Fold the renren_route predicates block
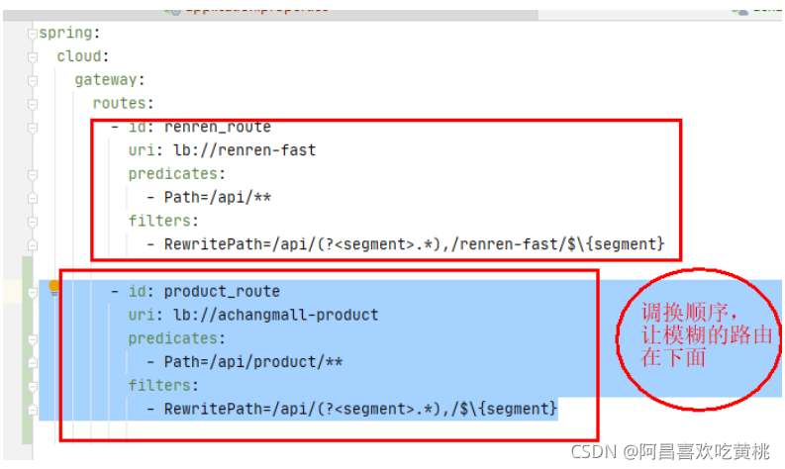Screen dimensions: 785x469 click(x=33, y=175)
